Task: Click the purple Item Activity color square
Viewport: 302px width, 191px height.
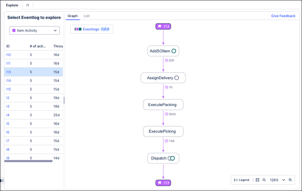Action: [x=14, y=30]
